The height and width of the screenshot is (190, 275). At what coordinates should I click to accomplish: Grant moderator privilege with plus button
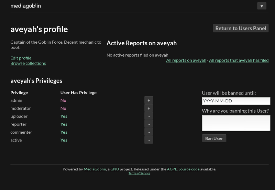click(149, 108)
